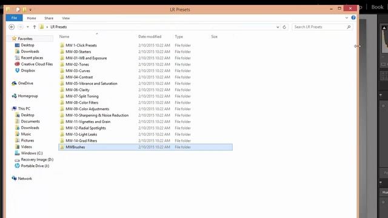
Task: Open Creative Cloud Files in the sidebar
Action: click(37, 64)
